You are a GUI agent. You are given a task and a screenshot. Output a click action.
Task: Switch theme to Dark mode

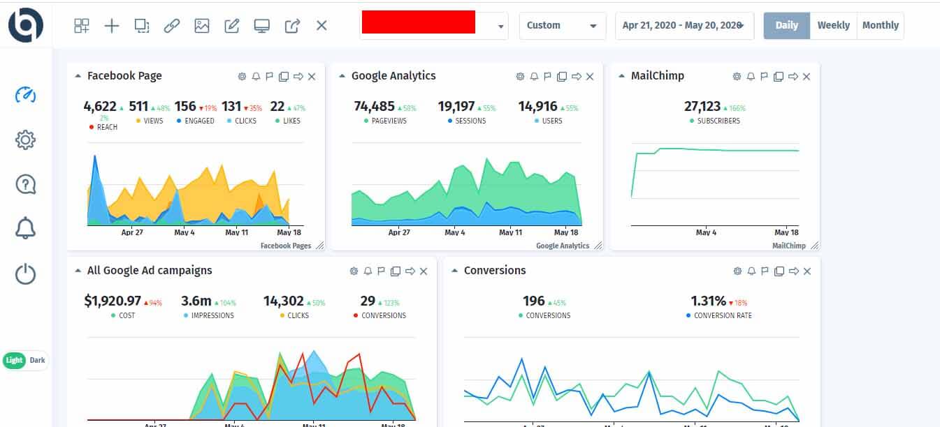[x=36, y=361]
